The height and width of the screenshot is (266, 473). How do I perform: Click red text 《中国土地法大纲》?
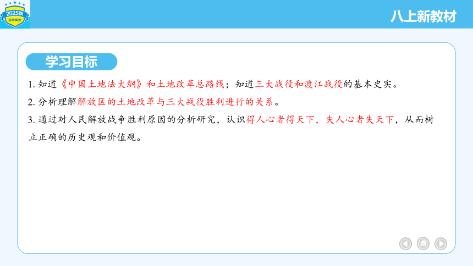[x=102, y=84]
